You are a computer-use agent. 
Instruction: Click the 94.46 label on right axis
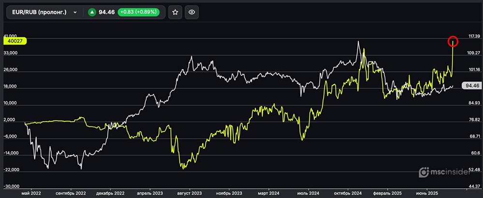[x=471, y=86]
